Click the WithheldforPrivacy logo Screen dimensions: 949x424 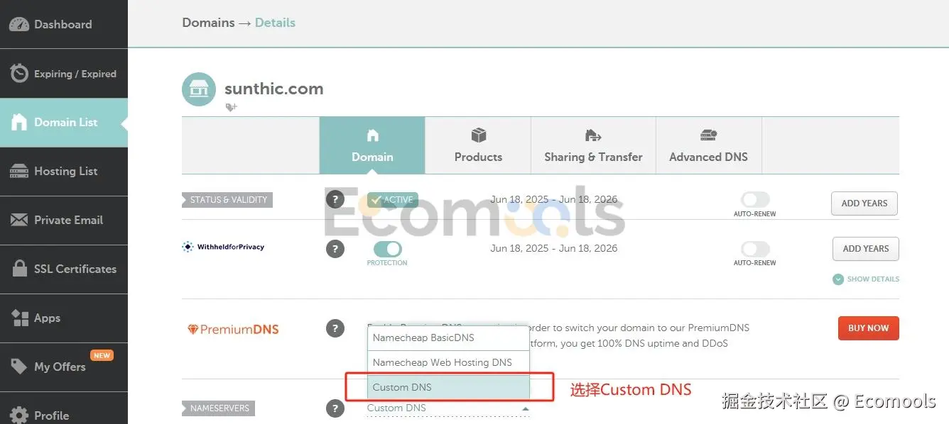(223, 247)
